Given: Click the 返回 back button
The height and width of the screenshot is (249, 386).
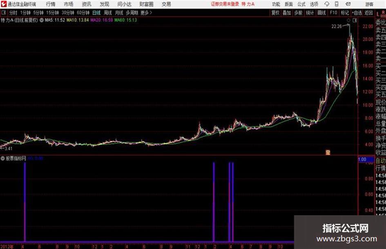Looking at the screenshot, I should tap(368, 13).
